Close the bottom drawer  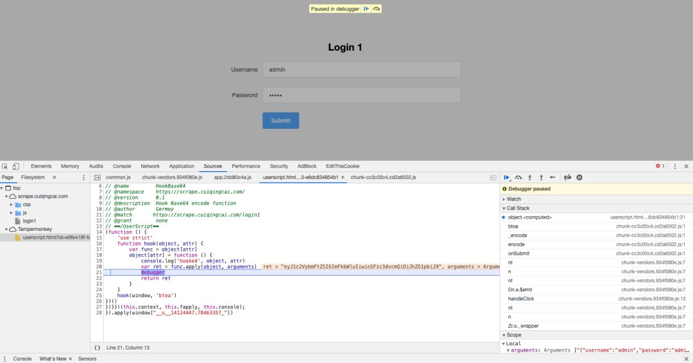[x=687, y=359]
